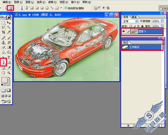The width and height of the screenshot is (168, 135).
Task: Select the Sponge tool
Action: [9, 52]
